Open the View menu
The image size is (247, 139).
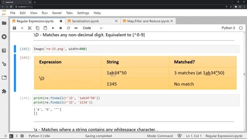(34, 13)
